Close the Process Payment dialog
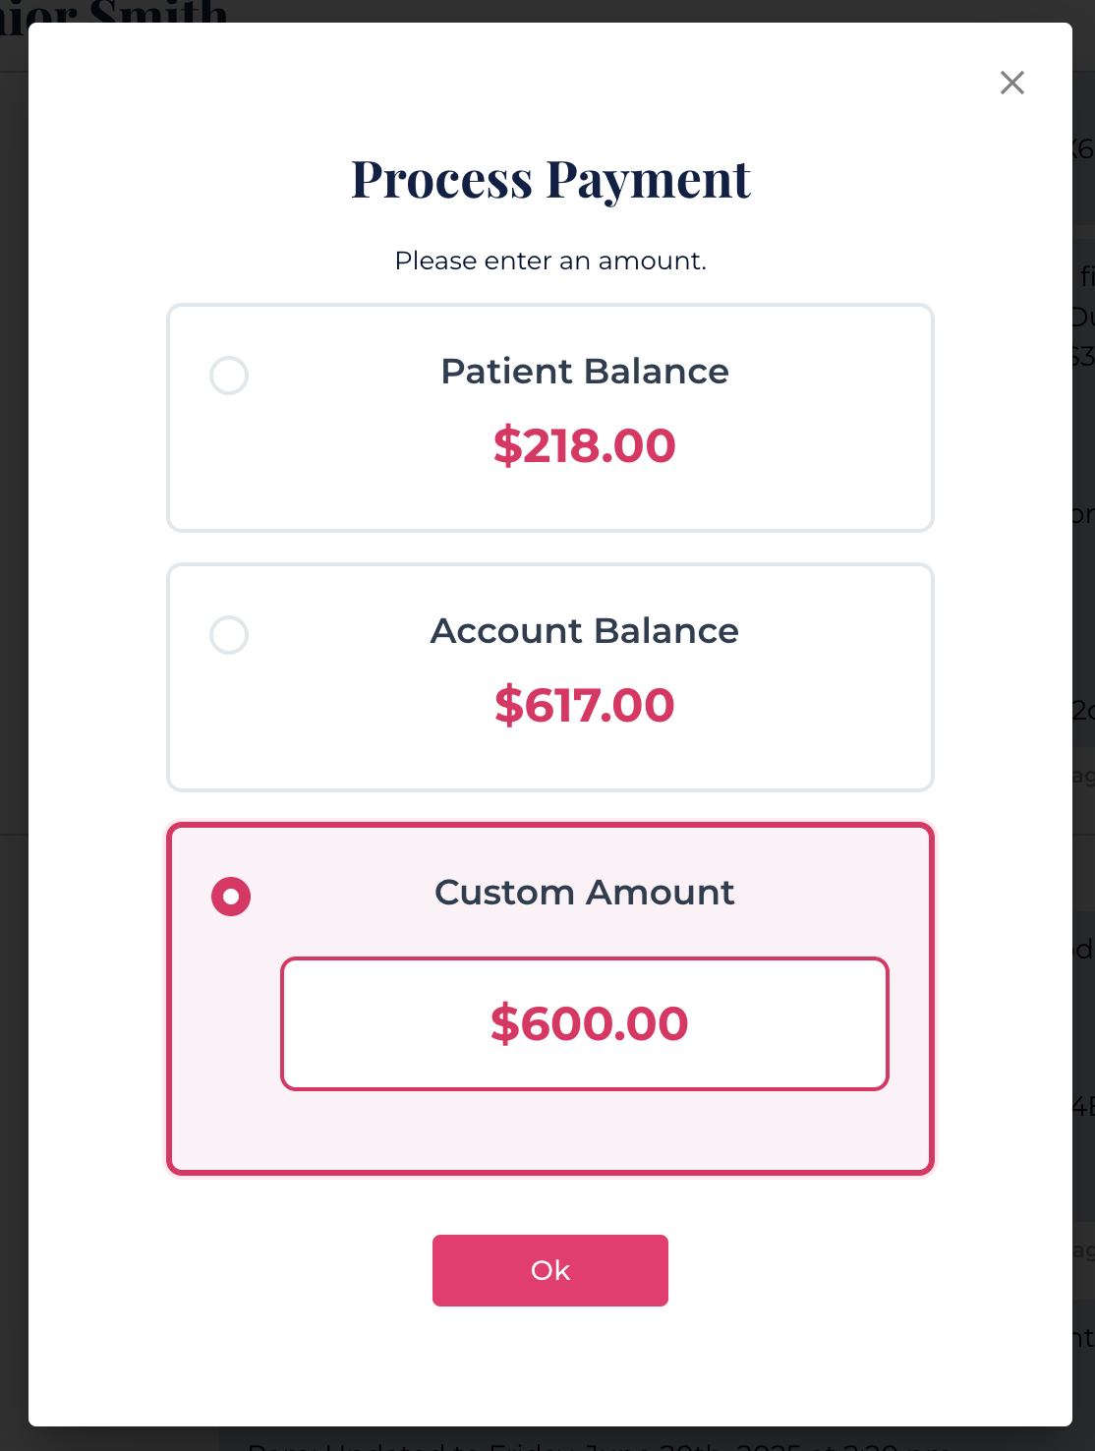Viewport: 1095px width, 1451px height. pos(1011,83)
